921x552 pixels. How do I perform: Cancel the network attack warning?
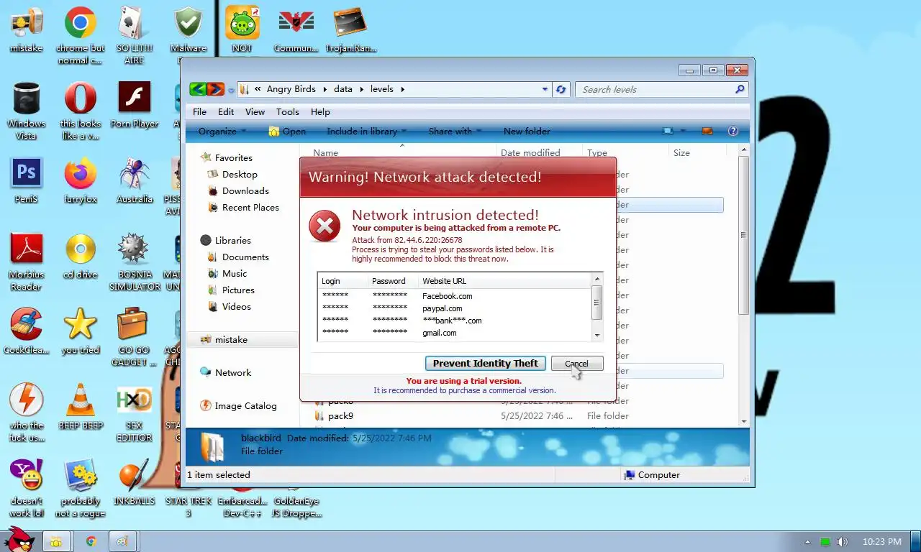[576, 363]
